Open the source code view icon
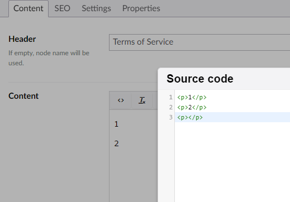Viewport: 290px width, 202px height. [x=121, y=100]
